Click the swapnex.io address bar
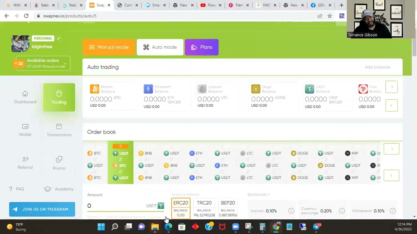 176,16
